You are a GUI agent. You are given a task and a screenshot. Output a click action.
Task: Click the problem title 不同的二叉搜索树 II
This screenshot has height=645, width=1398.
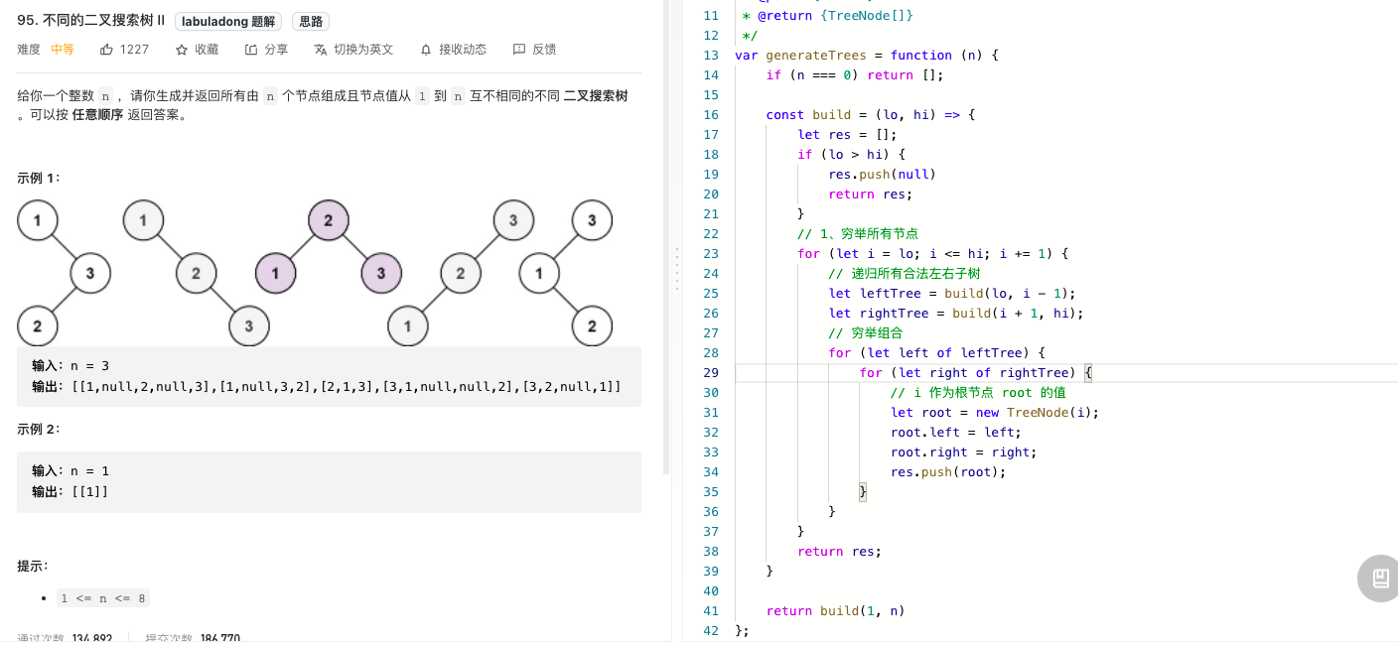coord(91,21)
